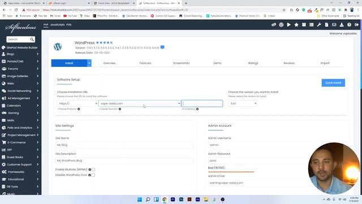Click the In Directory input field
Screen dimensions: 362x204
pyautogui.click(x=202, y=103)
